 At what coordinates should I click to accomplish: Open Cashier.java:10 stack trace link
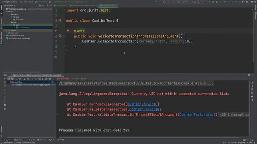click(145, 109)
